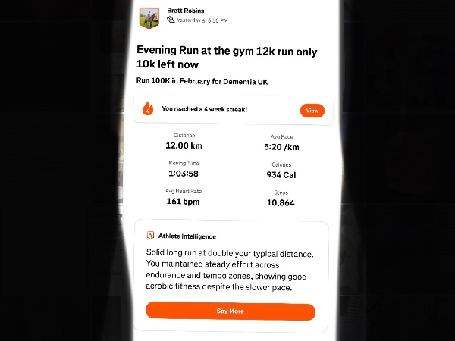
Task: Tap the View streak button
Action: (312, 111)
